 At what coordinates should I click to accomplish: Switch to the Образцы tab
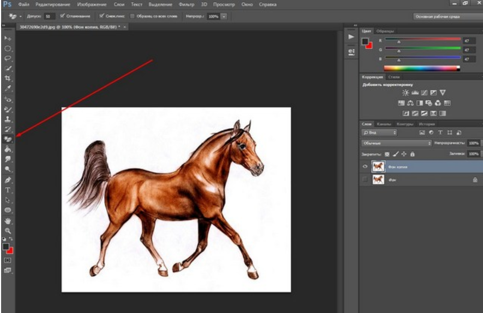[385, 31]
